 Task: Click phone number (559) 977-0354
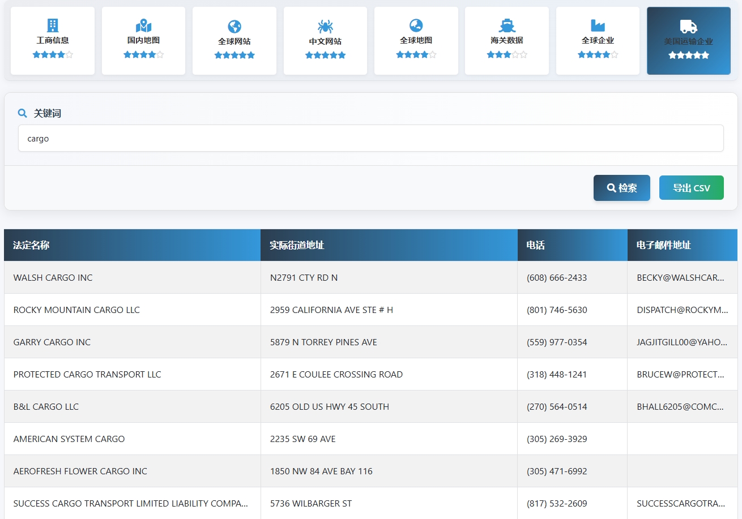[557, 342]
